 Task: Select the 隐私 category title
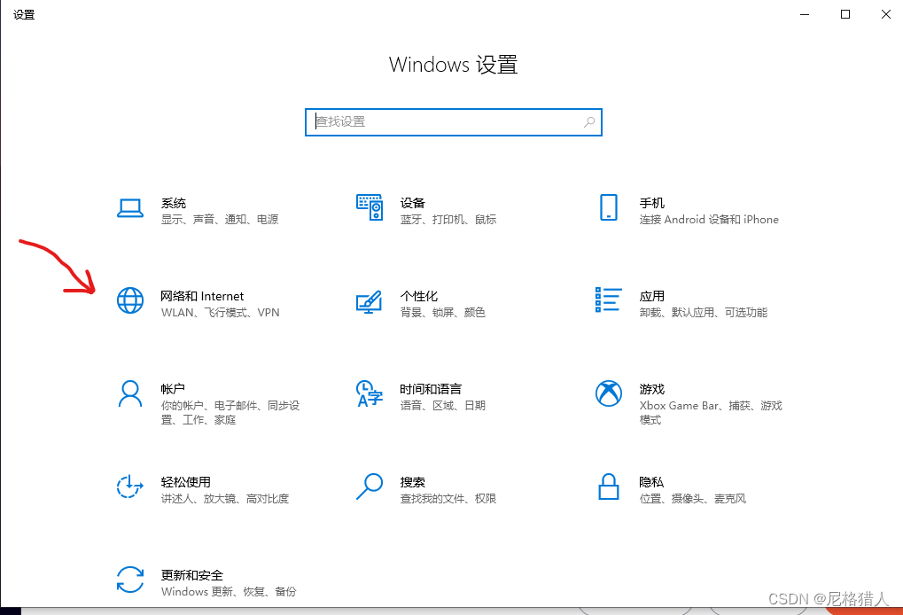click(x=651, y=482)
